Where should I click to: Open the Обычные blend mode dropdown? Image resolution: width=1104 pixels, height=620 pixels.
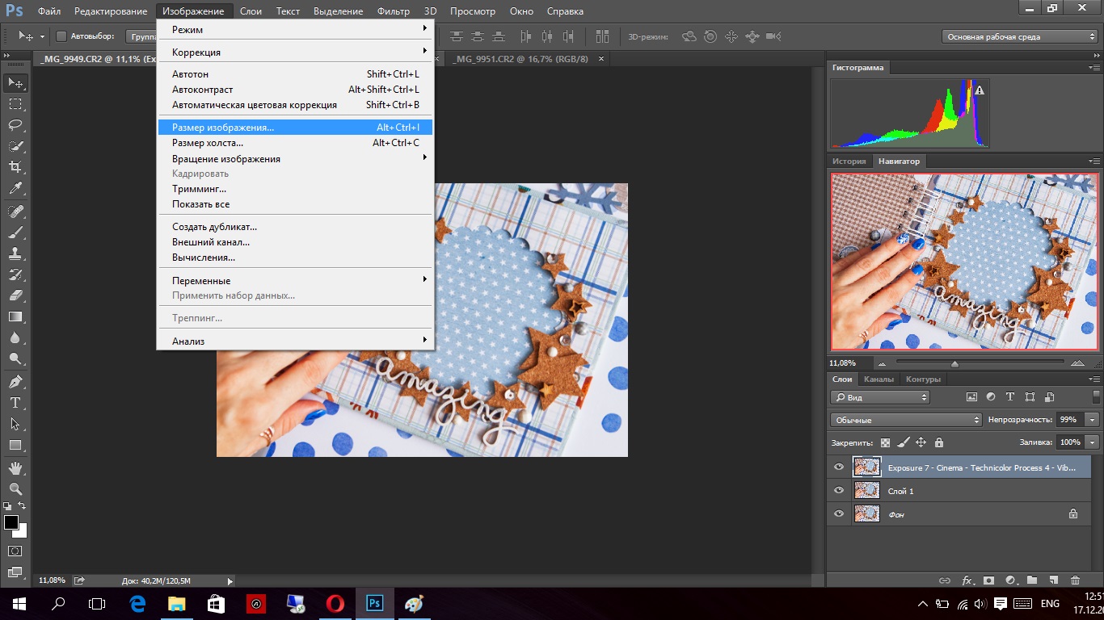906,420
